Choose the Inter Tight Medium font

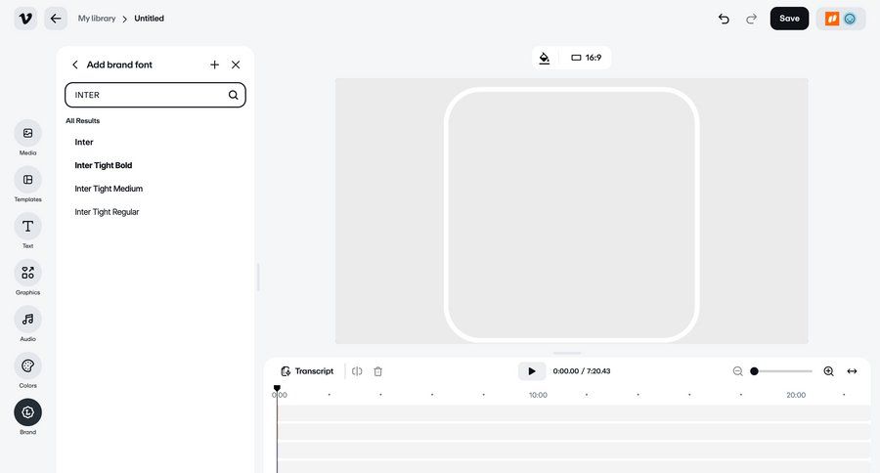(x=109, y=189)
